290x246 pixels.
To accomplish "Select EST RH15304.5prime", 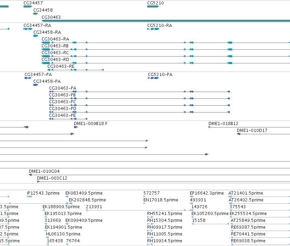I will (165, 220).
